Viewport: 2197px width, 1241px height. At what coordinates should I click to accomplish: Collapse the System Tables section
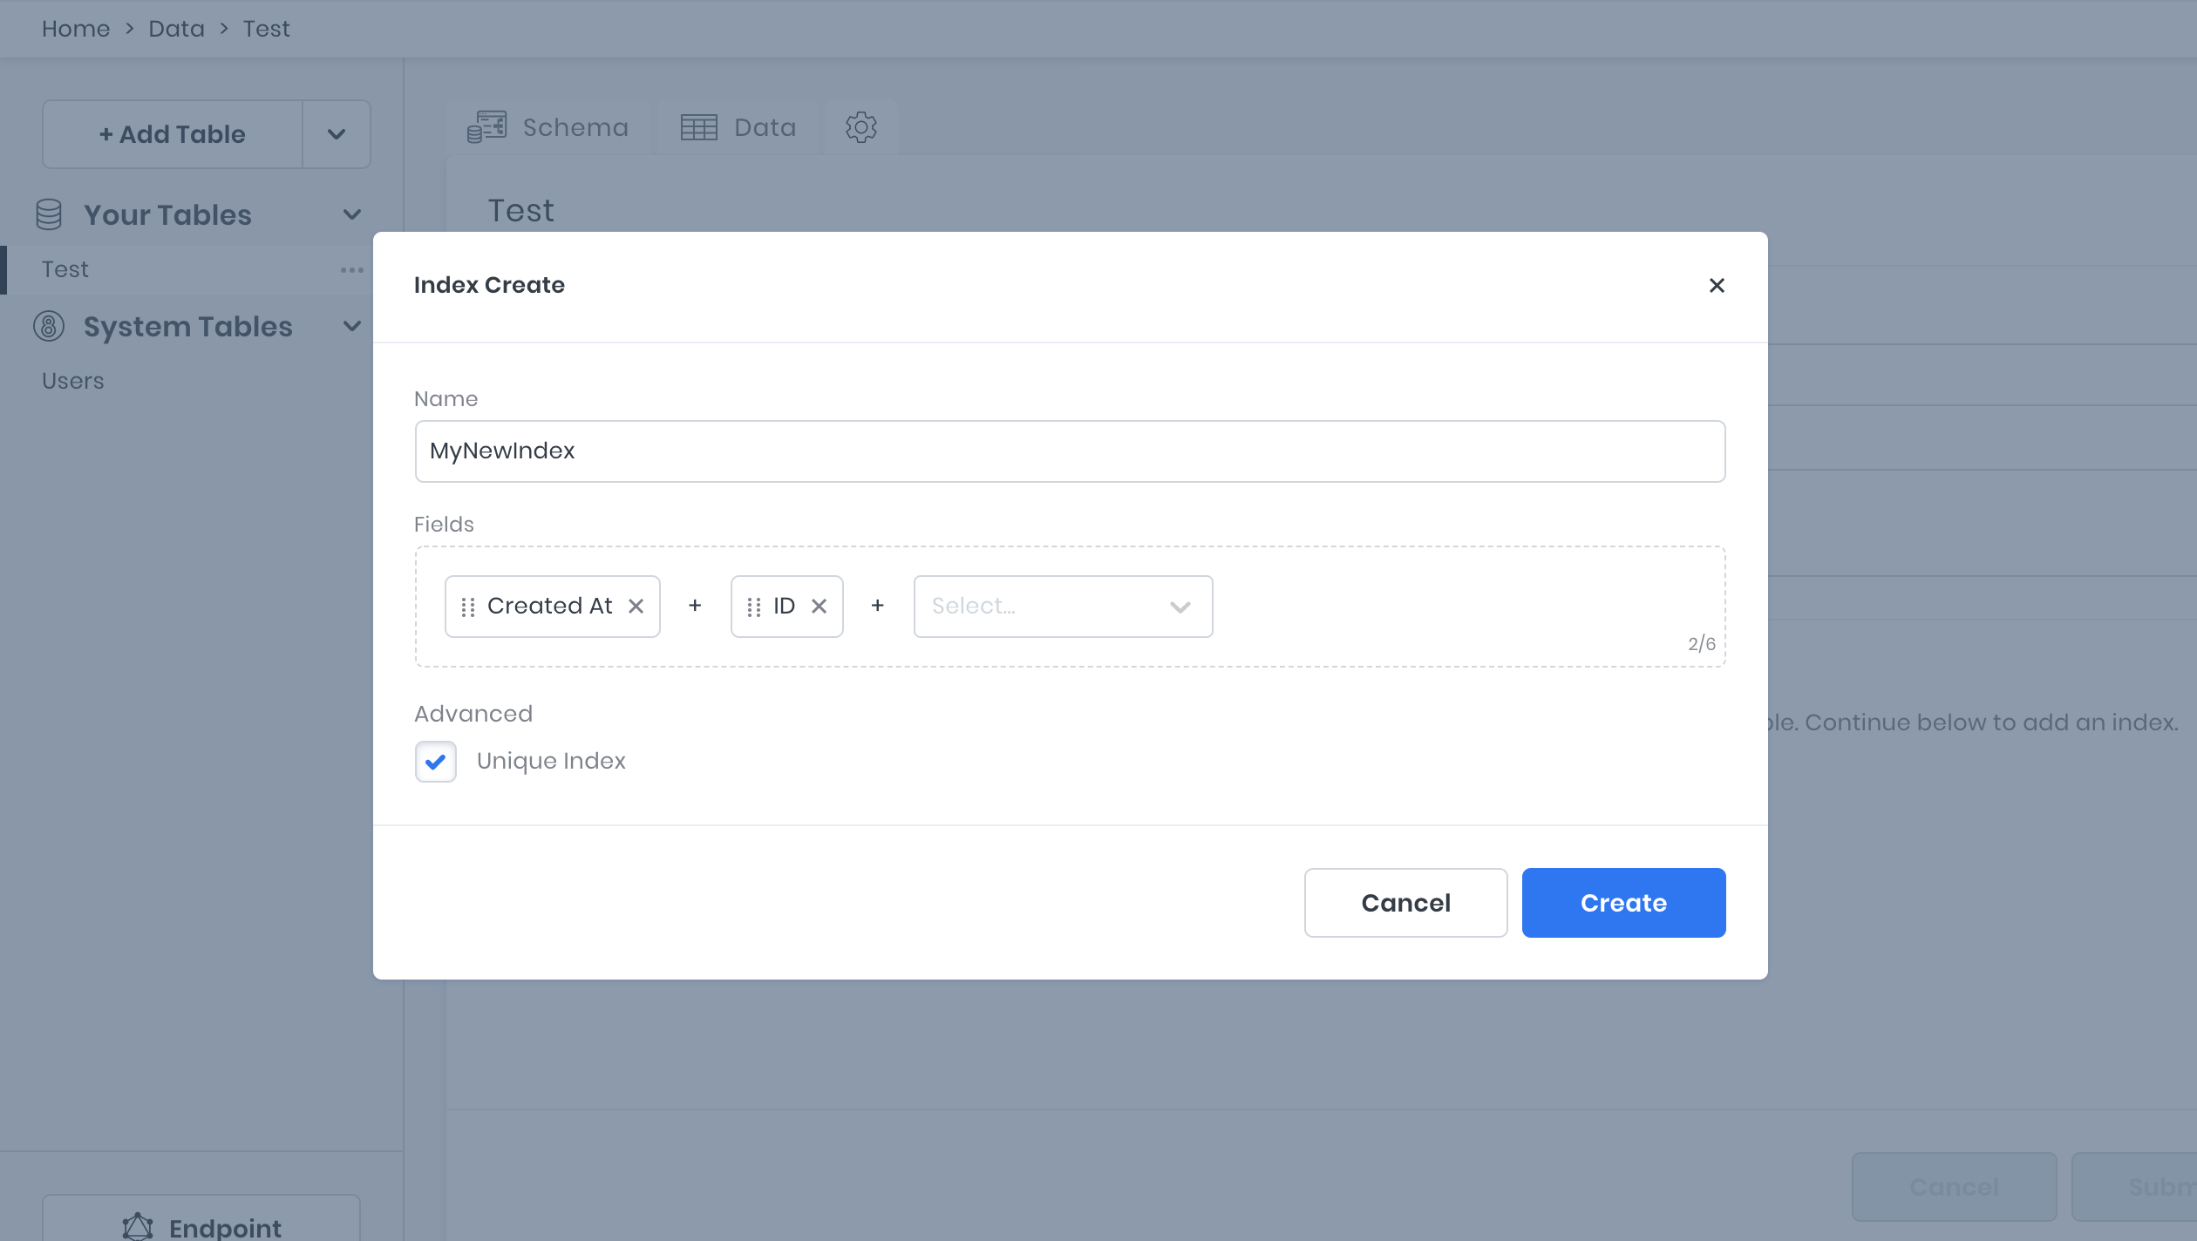[352, 326]
